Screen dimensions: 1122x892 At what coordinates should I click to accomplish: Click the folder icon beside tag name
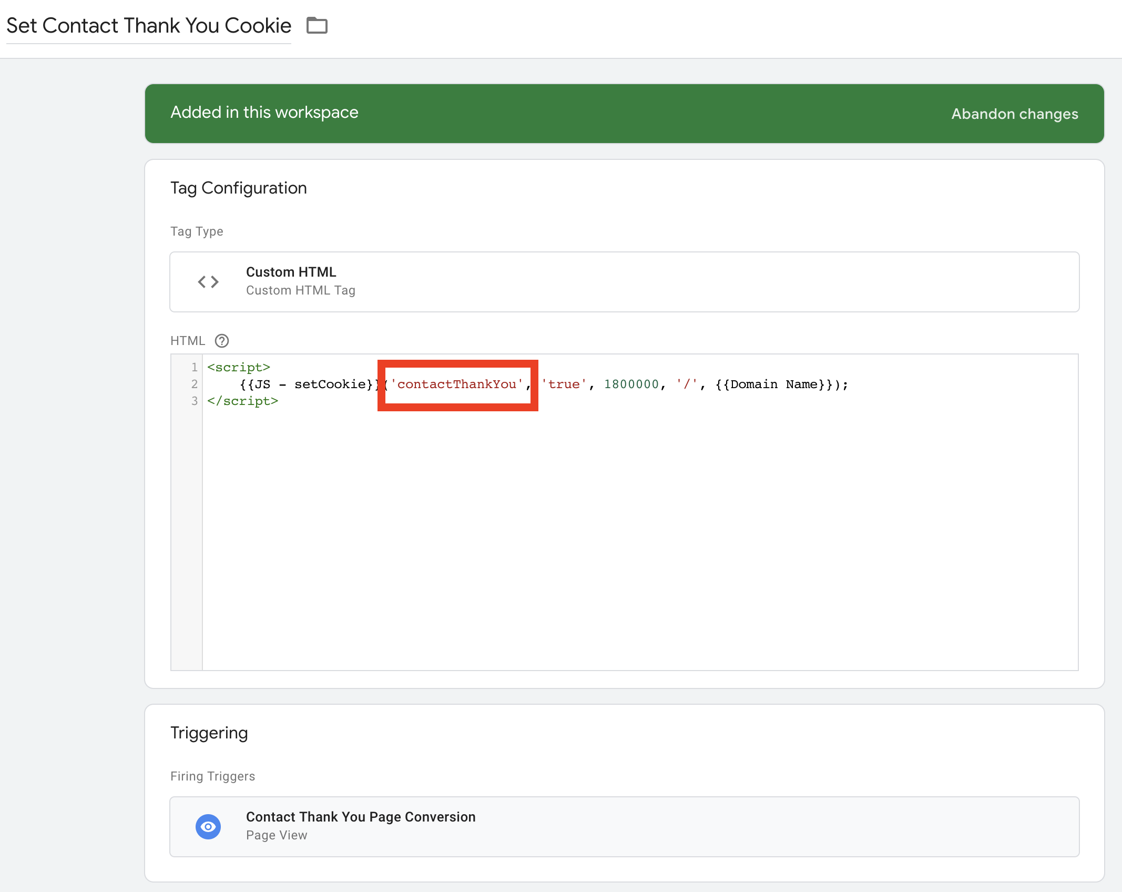coord(317,25)
